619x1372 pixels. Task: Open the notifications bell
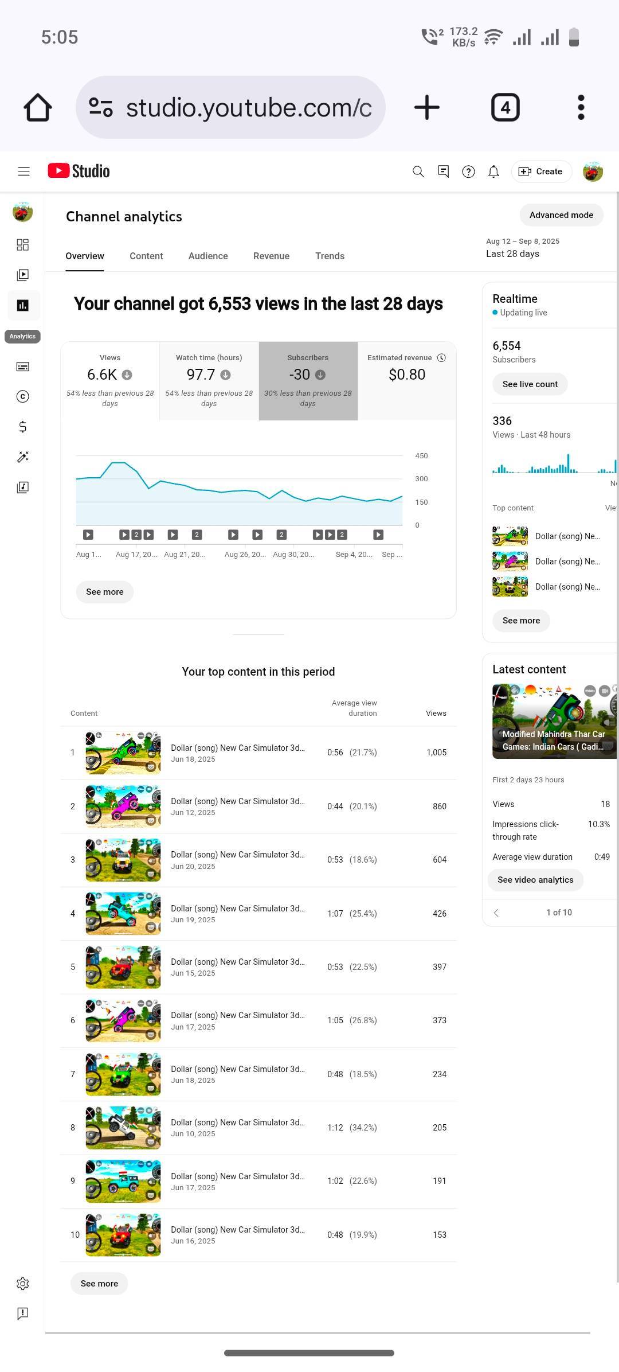click(493, 171)
